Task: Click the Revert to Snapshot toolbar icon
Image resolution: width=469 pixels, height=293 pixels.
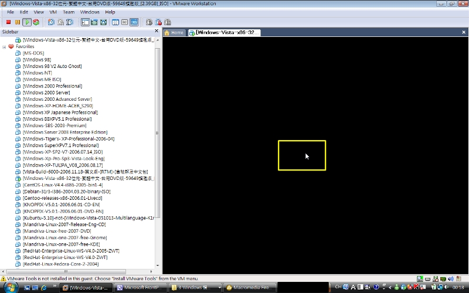Action: (61, 22)
